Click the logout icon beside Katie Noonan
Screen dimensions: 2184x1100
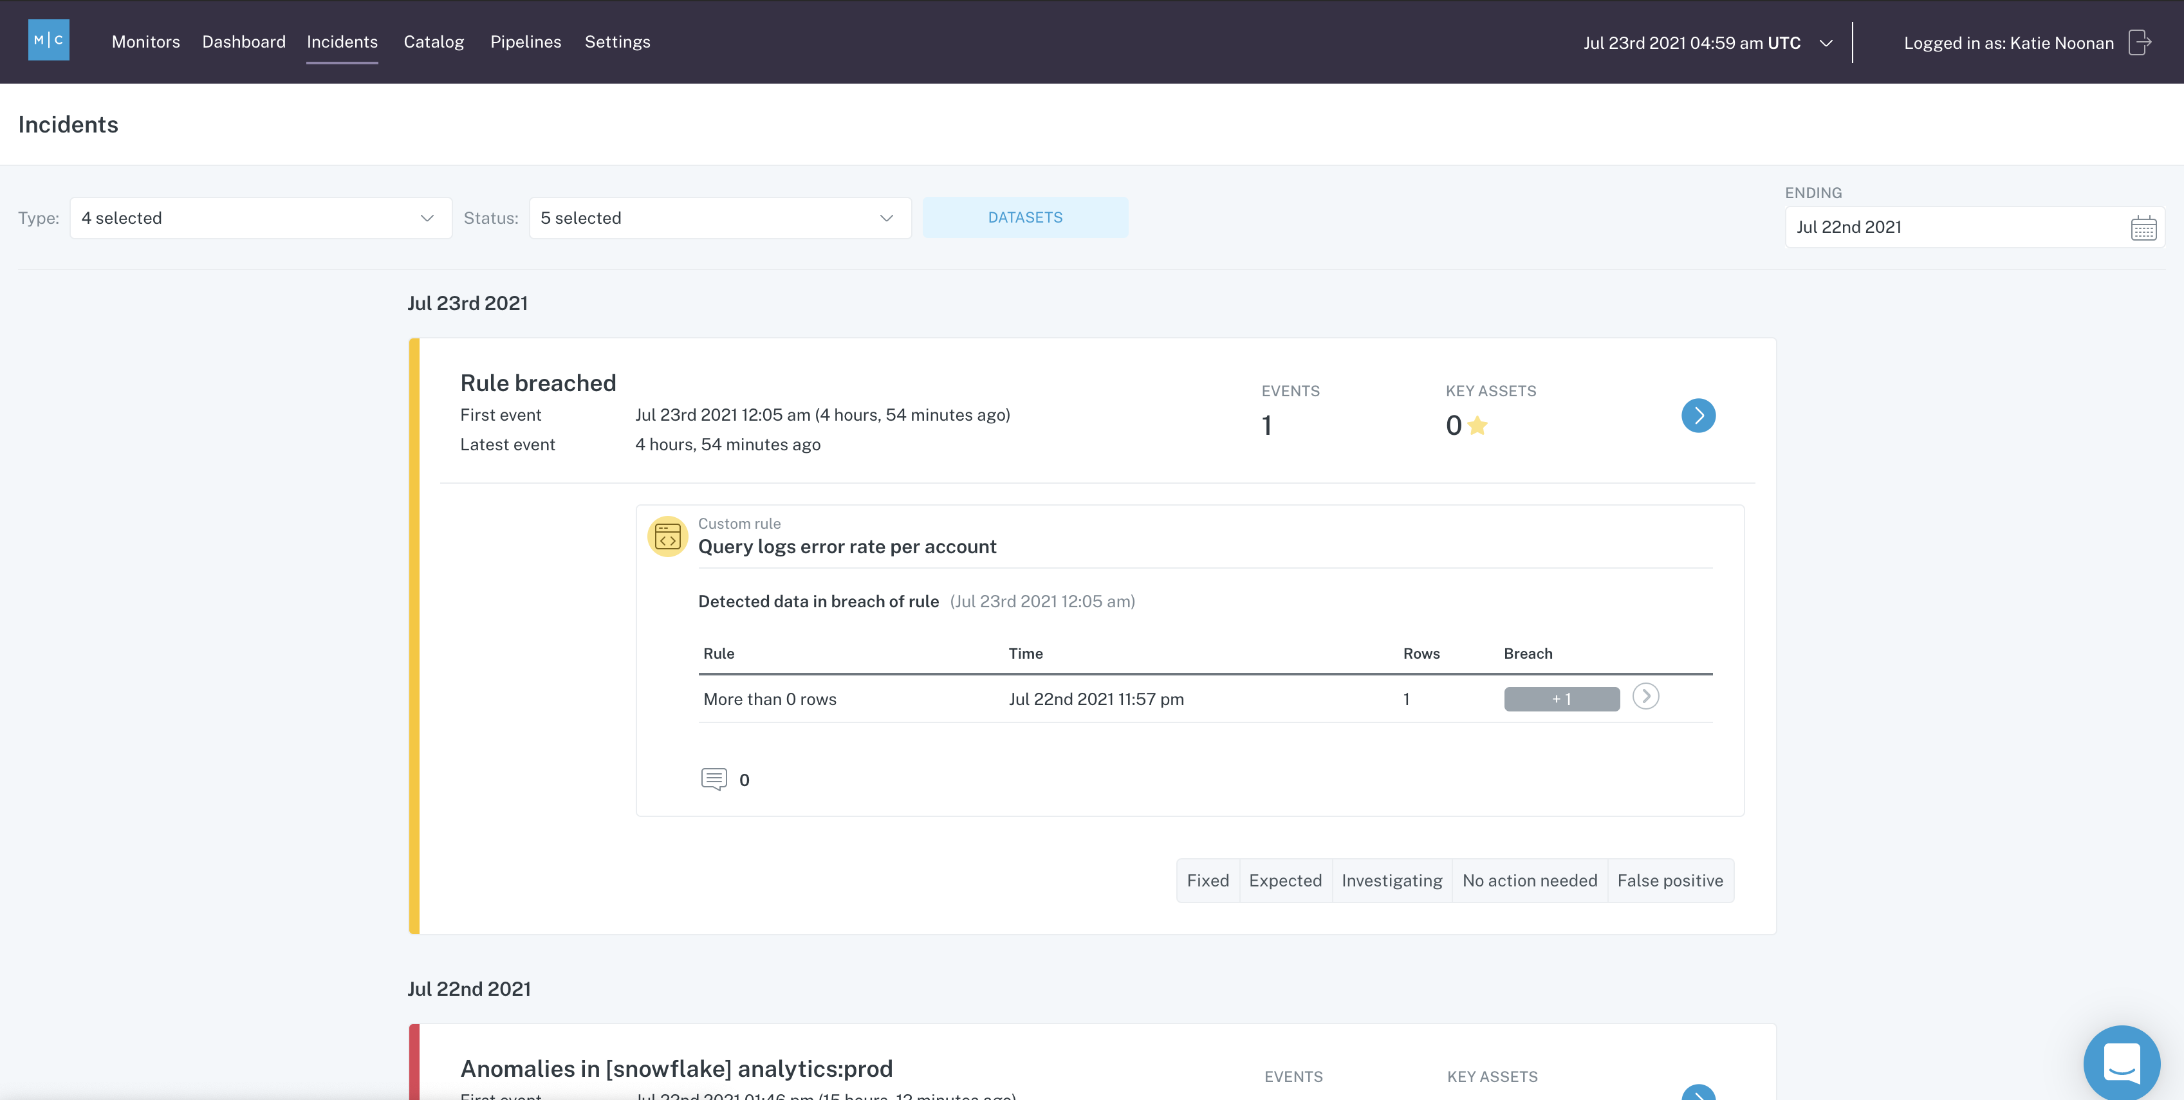click(x=2140, y=42)
